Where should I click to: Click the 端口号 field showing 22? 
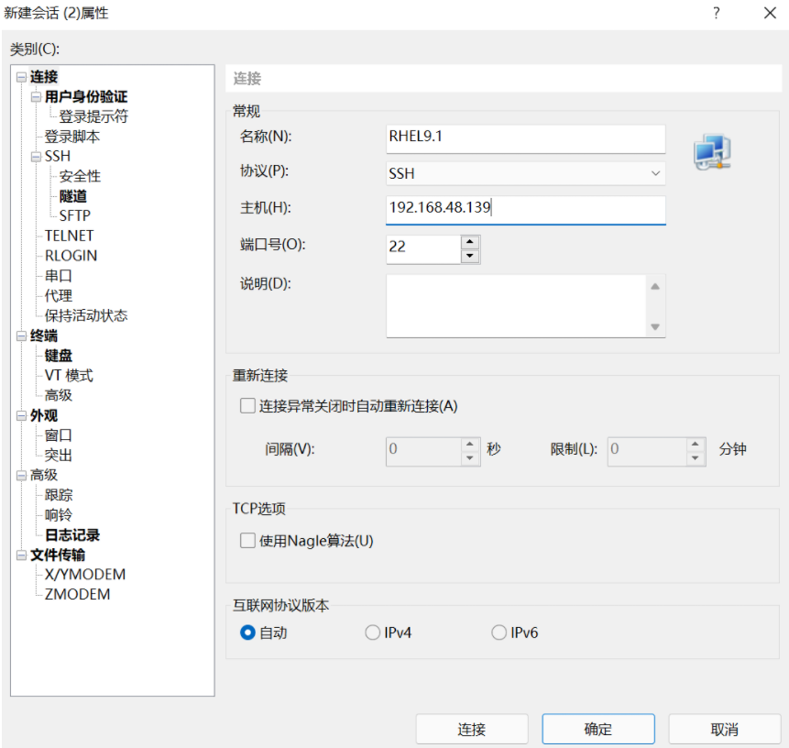click(x=423, y=249)
